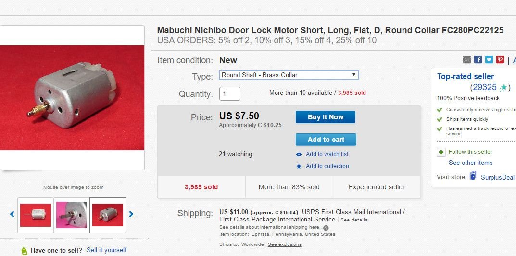Open shipping See details link
This screenshot has height=256, width=516.
[x=354, y=220]
